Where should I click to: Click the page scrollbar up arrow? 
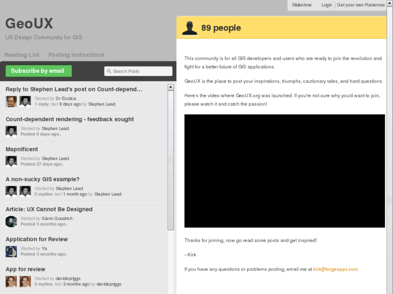390,3
